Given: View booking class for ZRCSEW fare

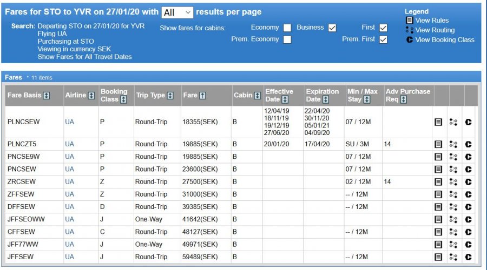Looking at the screenshot, I should click(x=469, y=182).
